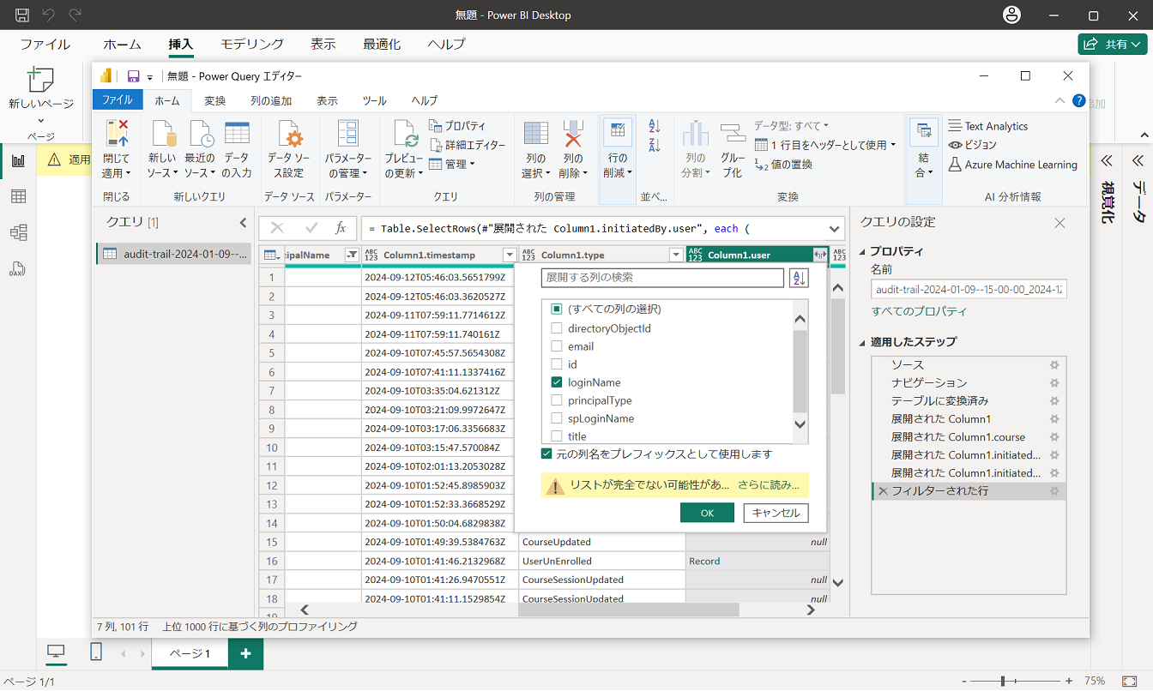Click Close & Apply icon
This screenshot has height=691, width=1153.
[x=116, y=134]
